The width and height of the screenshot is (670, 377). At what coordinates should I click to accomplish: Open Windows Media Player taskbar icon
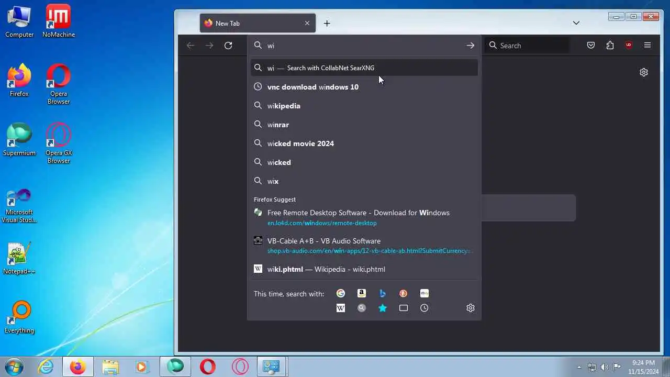pyautogui.click(x=142, y=367)
